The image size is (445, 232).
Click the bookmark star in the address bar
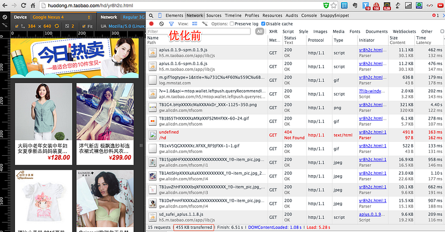(x=334, y=6)
